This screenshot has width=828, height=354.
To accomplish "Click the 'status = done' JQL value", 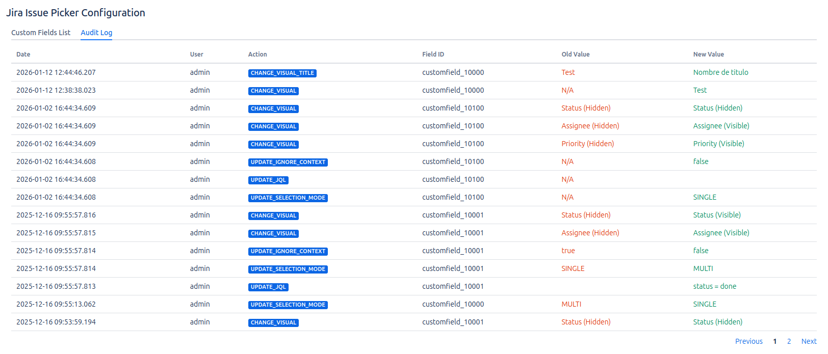I will [x=714, y=286].
